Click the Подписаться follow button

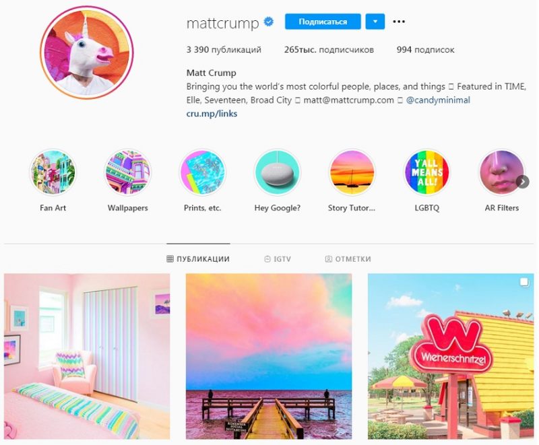point(323,22)
